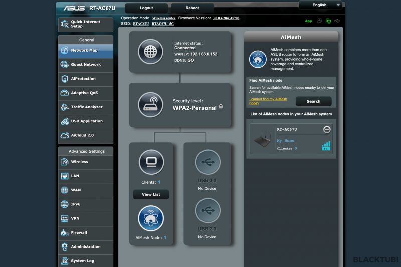The width and height of the screenshot is (401, 267).
Task: Select Network Map in the sidebar
Action: (85, 50)
